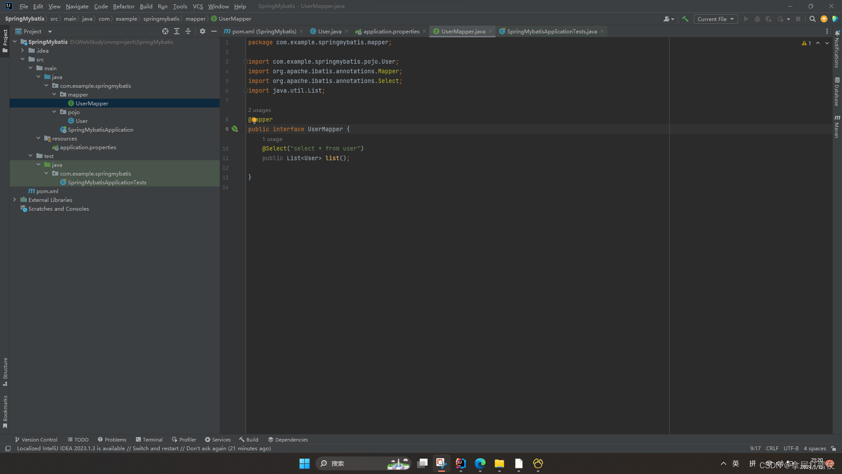Open Project panel settings gear
The width and height of the screenshot is (842, 474).
pyautogui.click(x=202, y=31)
